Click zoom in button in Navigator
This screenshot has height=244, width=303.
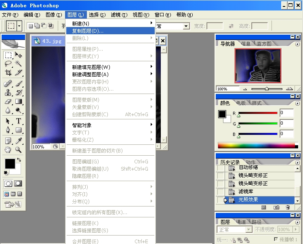point(289,89)
